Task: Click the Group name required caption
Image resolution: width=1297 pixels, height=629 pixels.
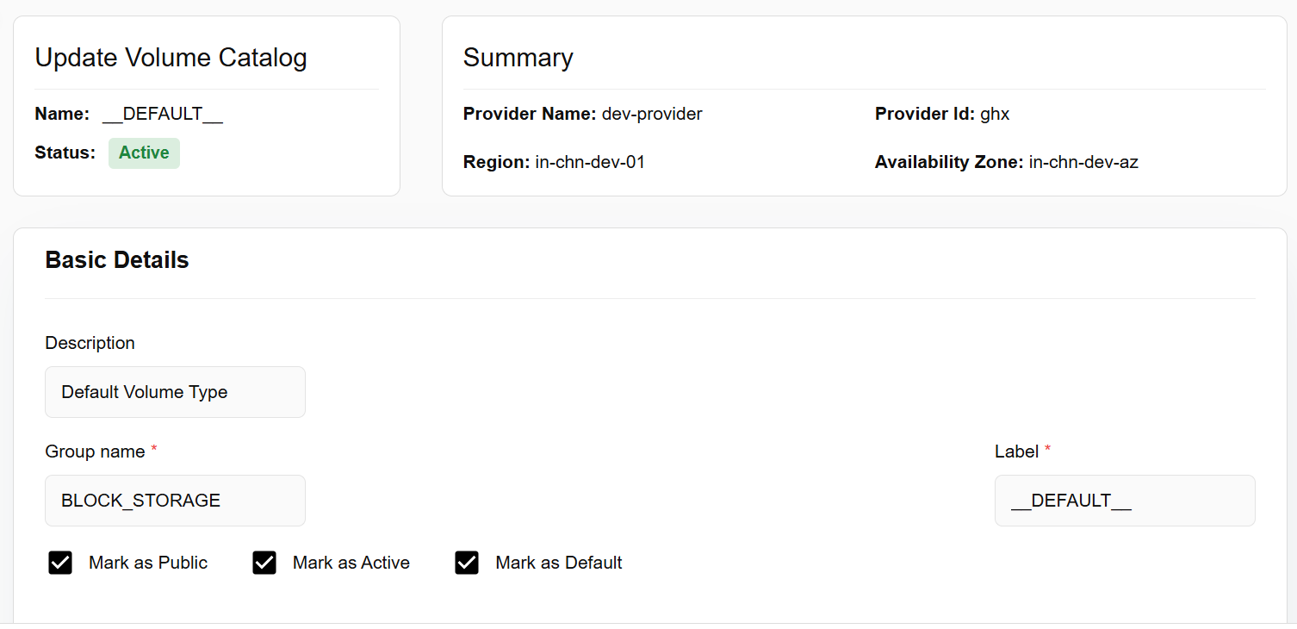Action: coord(95,452)
